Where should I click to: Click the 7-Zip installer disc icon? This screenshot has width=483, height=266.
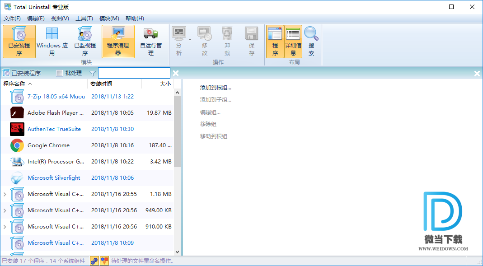click(17, 97)
